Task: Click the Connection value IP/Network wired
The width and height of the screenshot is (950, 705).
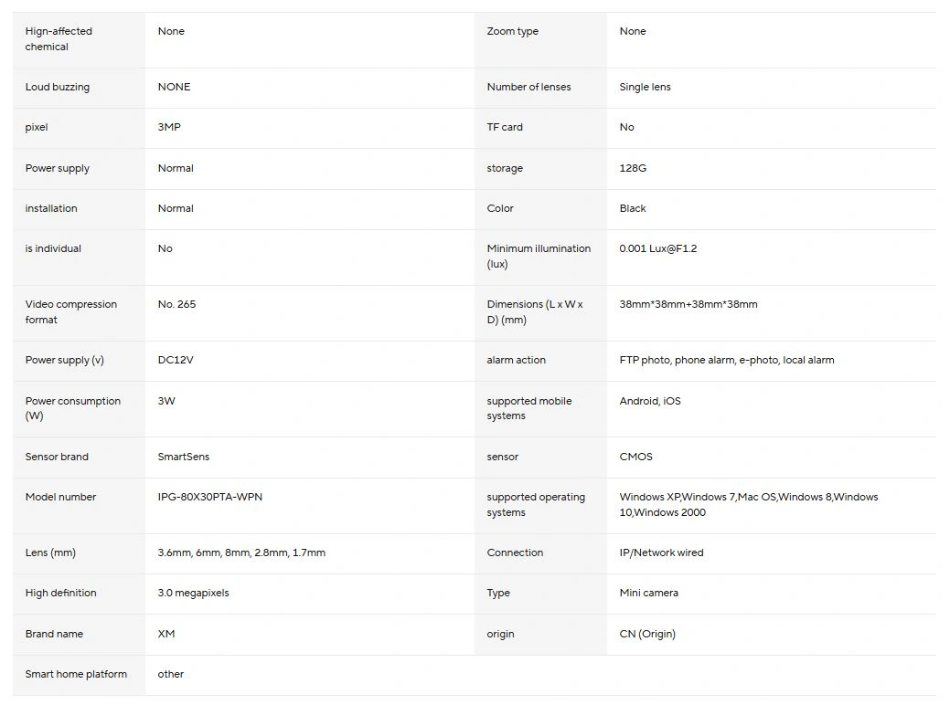Action: pos(661,552)
